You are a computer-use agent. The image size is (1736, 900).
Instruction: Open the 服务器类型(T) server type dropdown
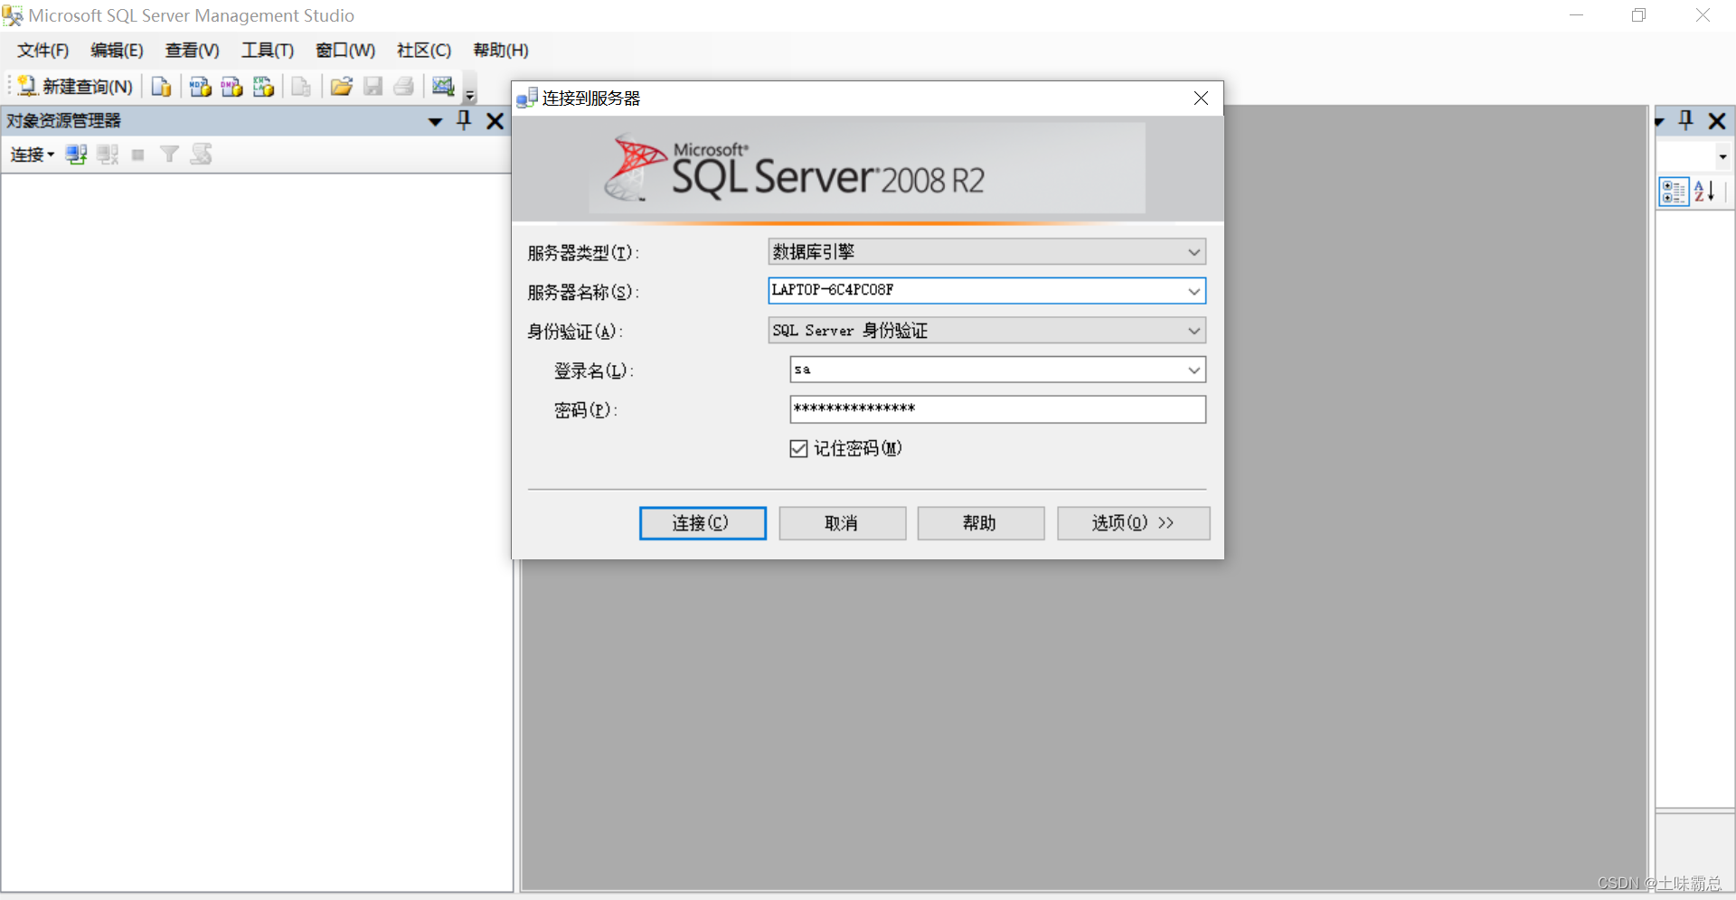[x=1194, y=251]
